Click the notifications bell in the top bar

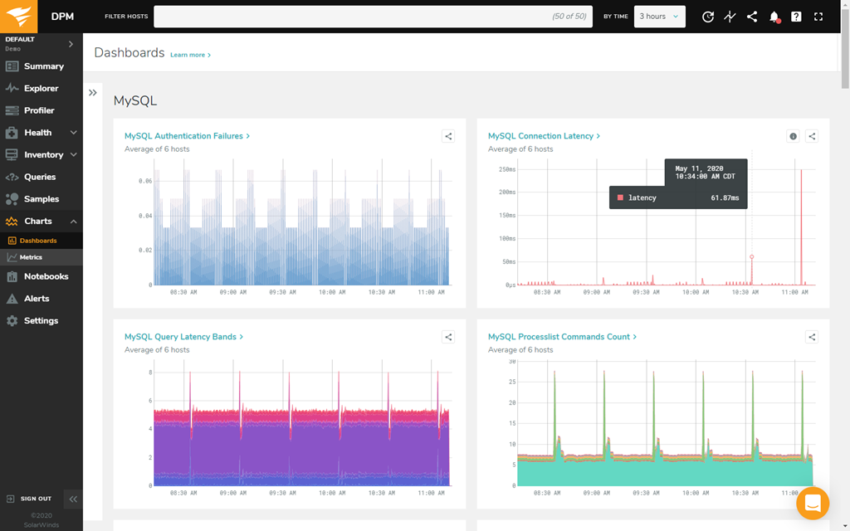click(x=774, y=16)
